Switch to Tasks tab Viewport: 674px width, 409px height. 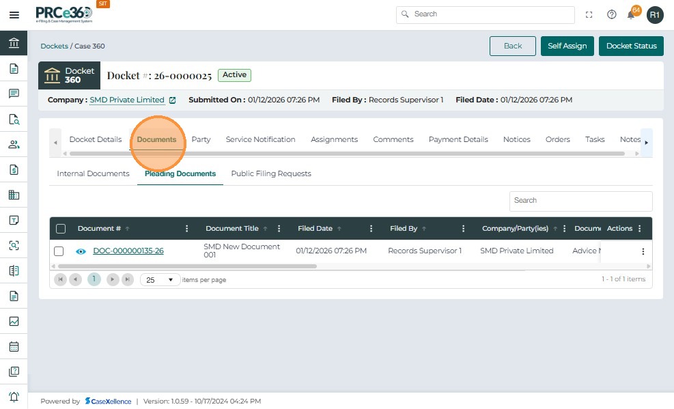tap(595, 139)
